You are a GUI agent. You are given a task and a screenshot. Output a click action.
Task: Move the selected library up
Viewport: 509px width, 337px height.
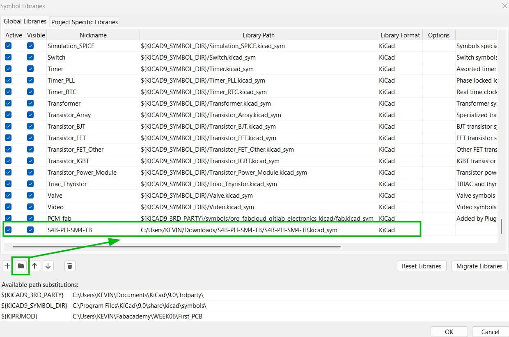[34, 266]
